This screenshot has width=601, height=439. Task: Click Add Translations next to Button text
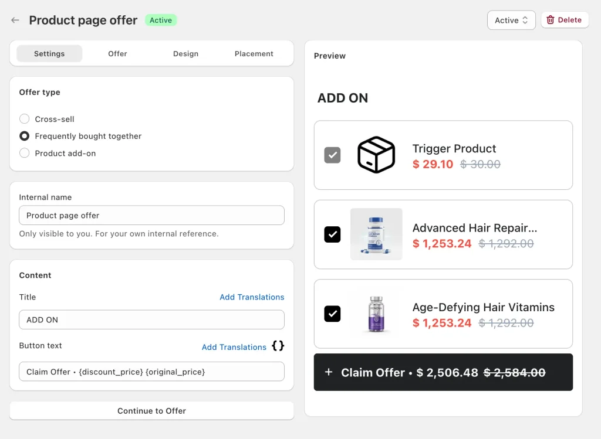click(234, 347)
